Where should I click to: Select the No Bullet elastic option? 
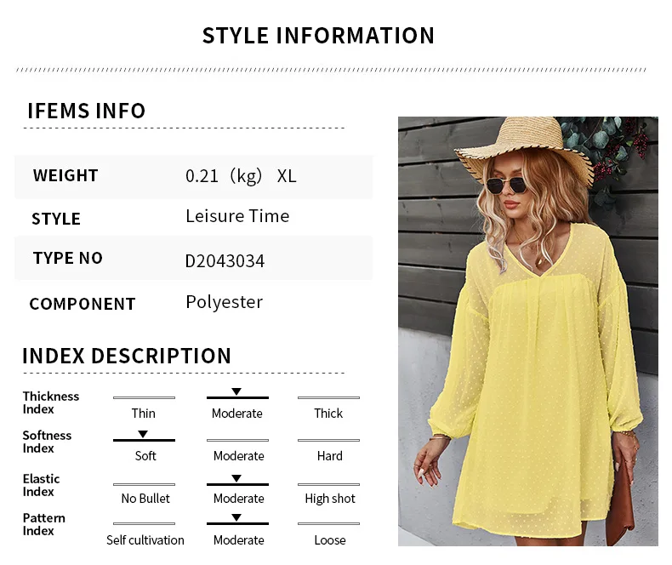[145, 498]
